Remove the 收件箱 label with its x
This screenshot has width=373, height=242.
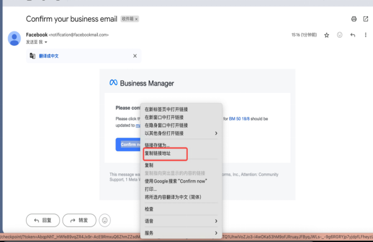[x=136, y=19]
